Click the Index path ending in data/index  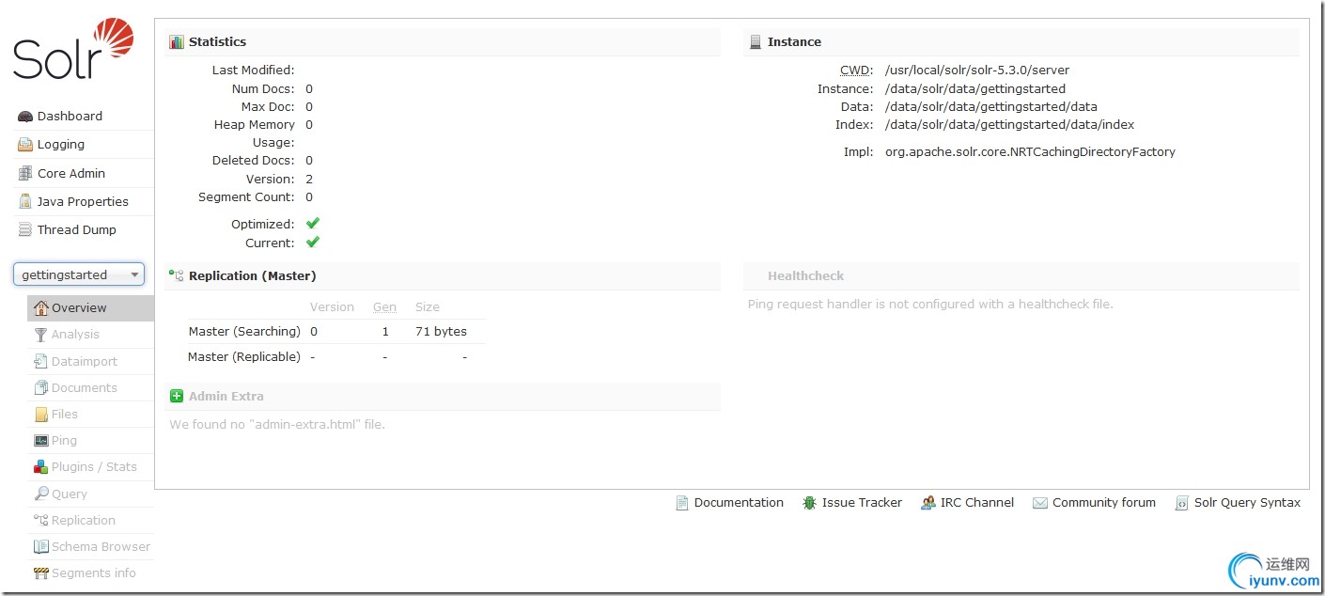click(1010, 125)
